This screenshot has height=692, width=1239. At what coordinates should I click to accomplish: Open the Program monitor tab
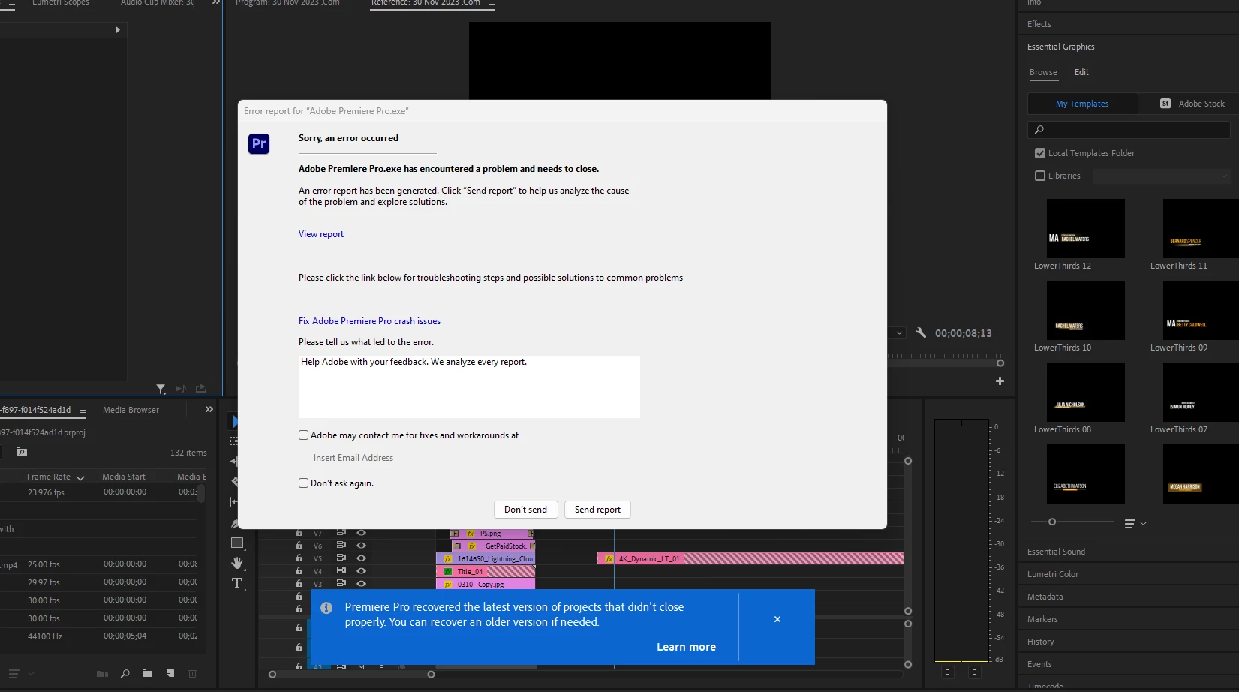(287, 3)
